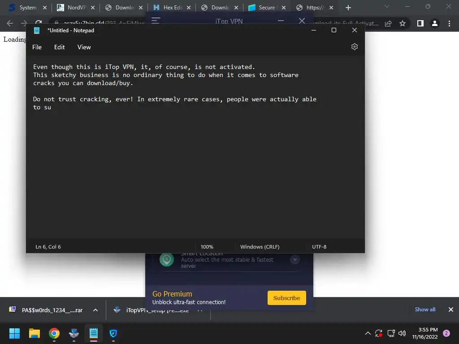This screenshot has width=459, height=344.
Task: Click the Smart Location pin icon
Action: pos(167,259)
